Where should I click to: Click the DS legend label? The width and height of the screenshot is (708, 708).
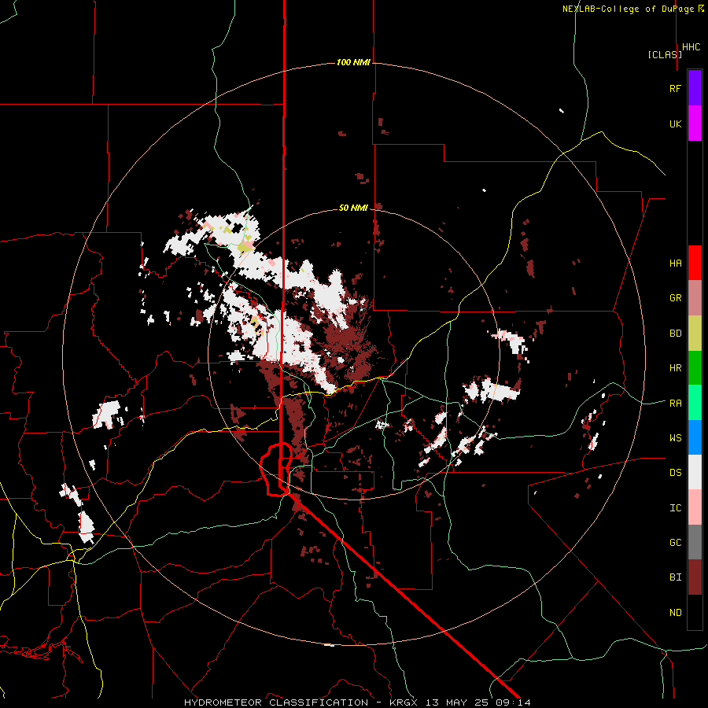[x=675, y=473]
